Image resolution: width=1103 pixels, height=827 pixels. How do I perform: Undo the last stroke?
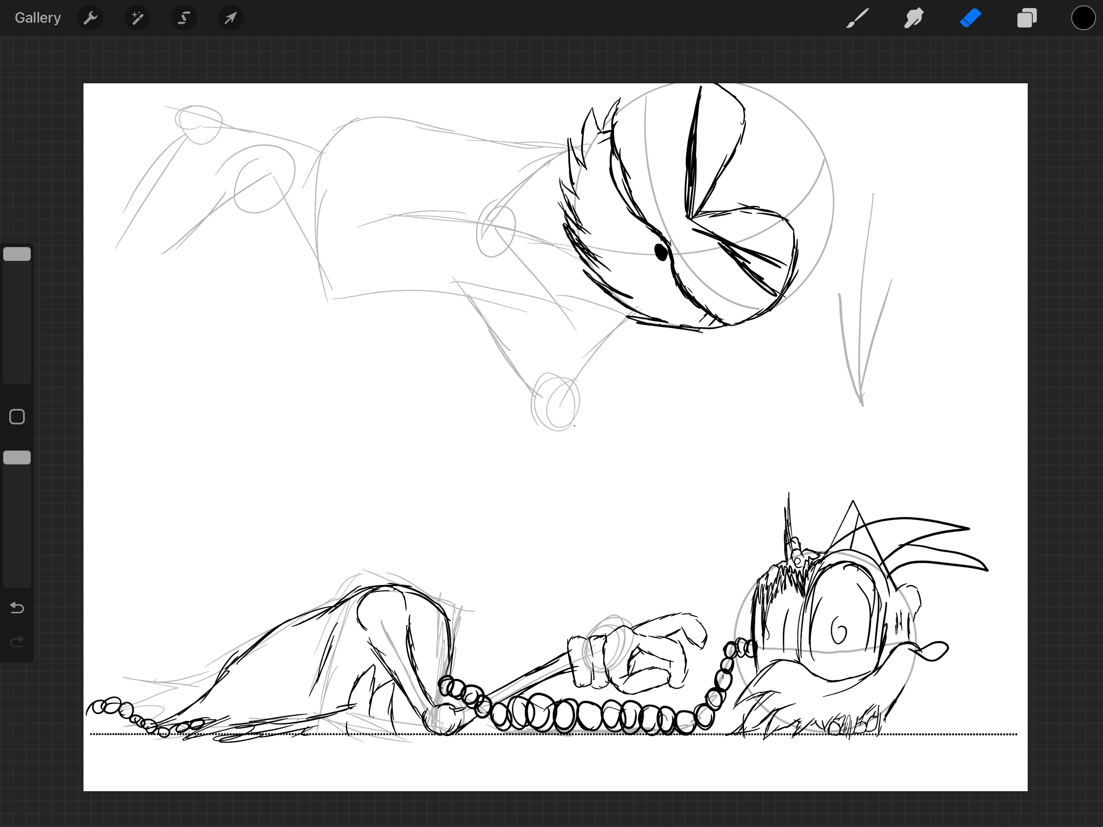(x=17, y=608)
